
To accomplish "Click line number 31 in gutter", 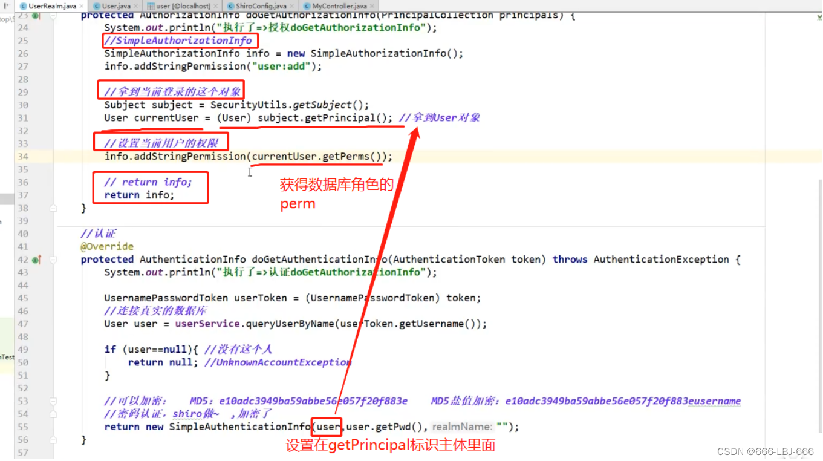I will [x=23, y=118].
